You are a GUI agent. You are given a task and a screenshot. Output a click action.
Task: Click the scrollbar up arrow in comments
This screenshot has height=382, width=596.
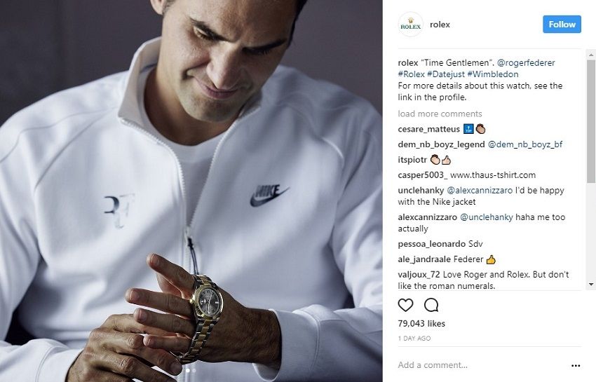tap(591, 55)
